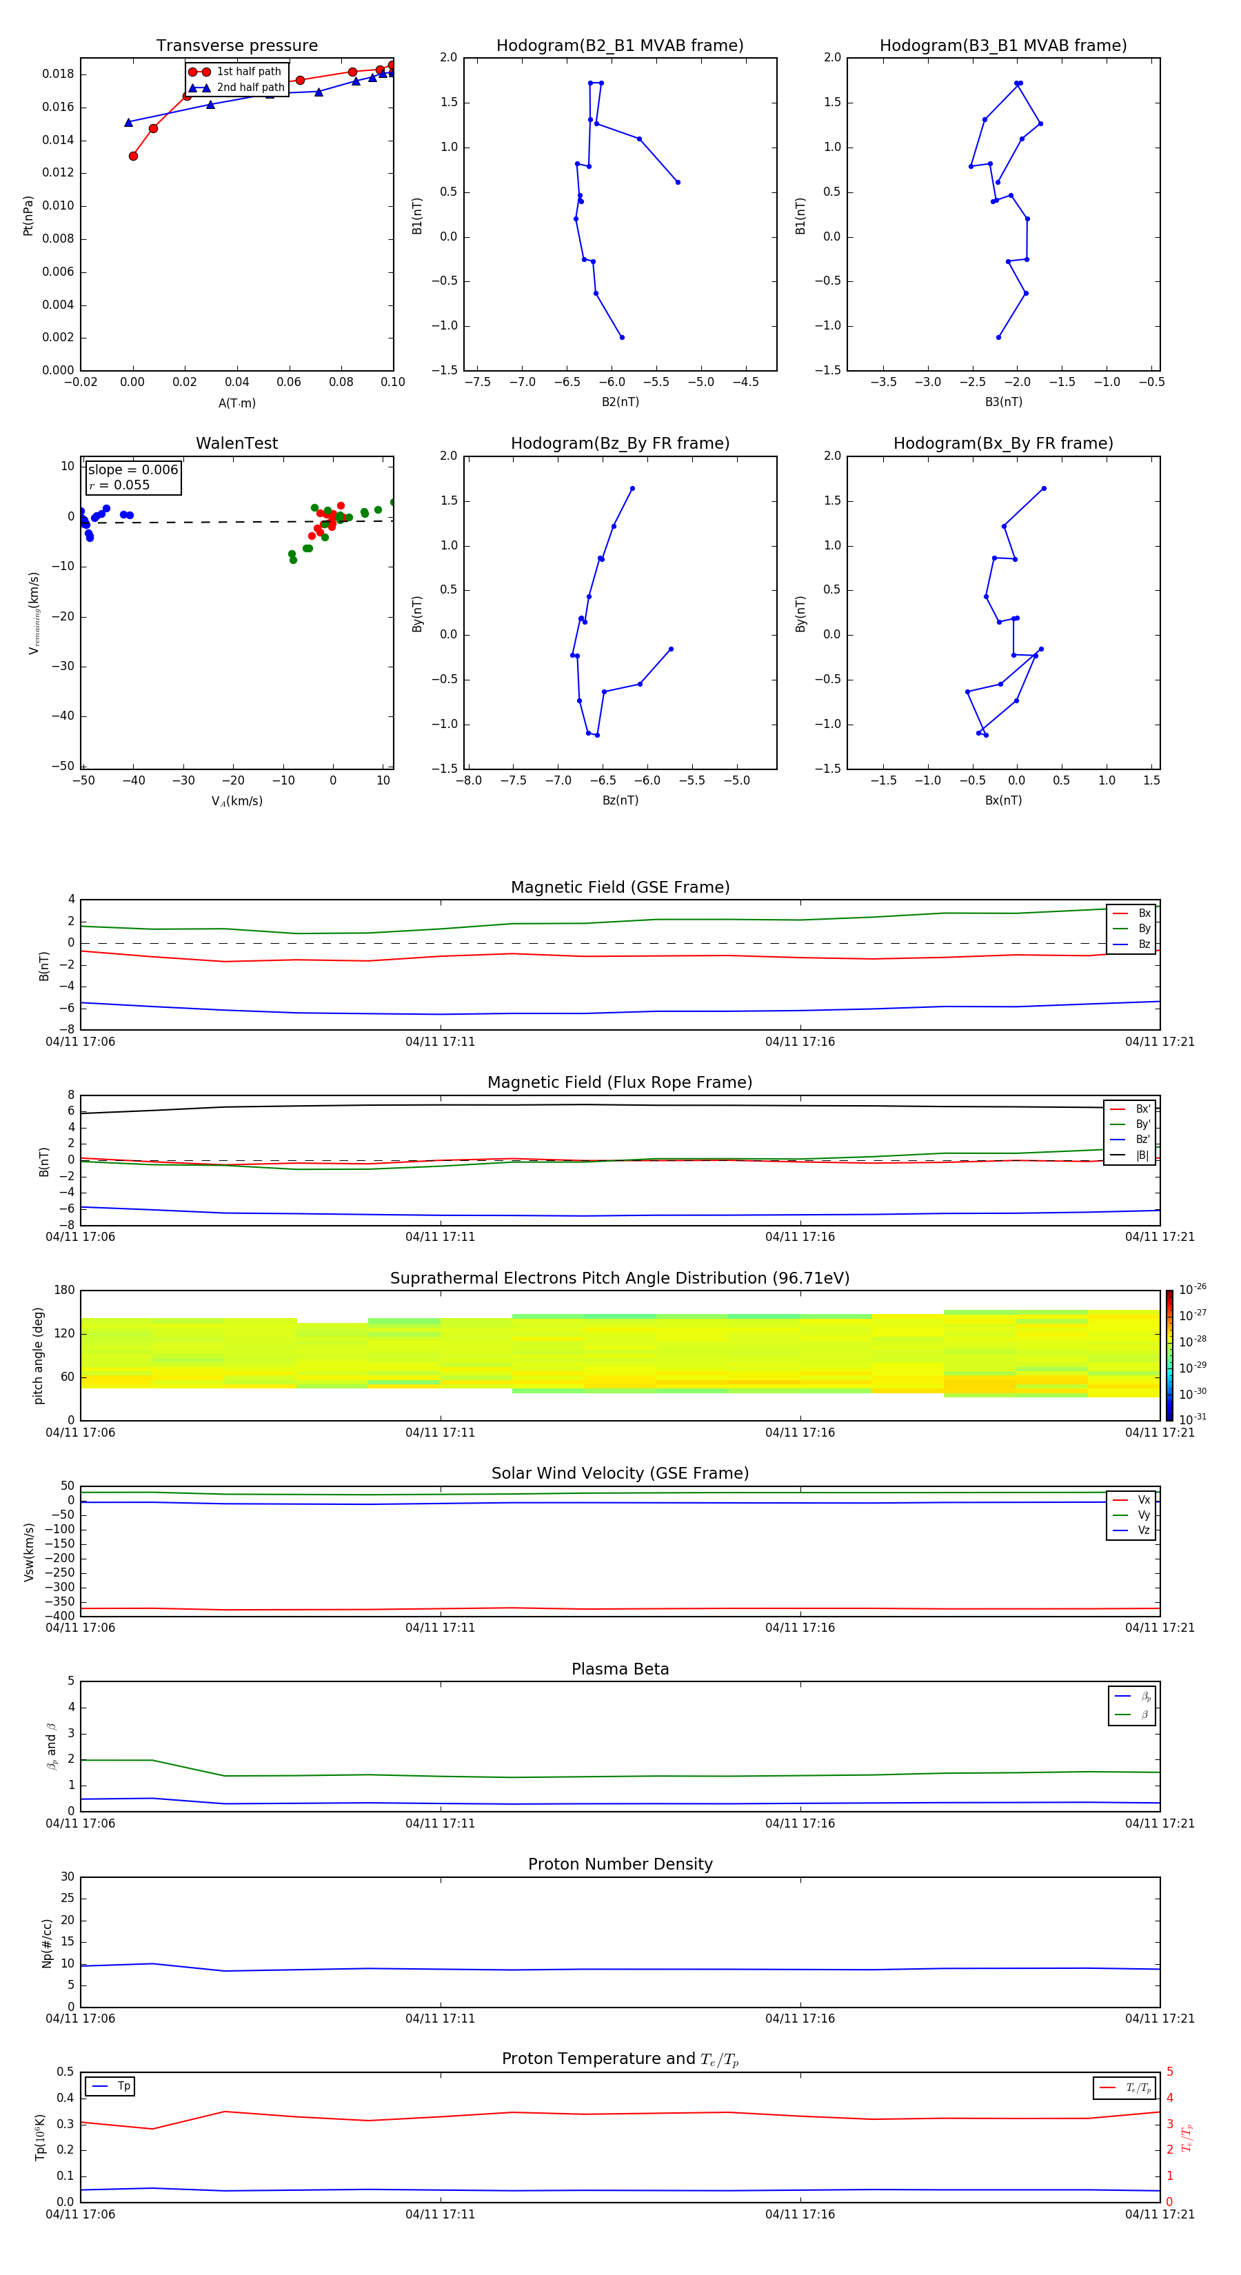
Task: Click the Vx legend entry in Solar Wind plot
Action: pyautogui.click(x=1131, y=1499)
